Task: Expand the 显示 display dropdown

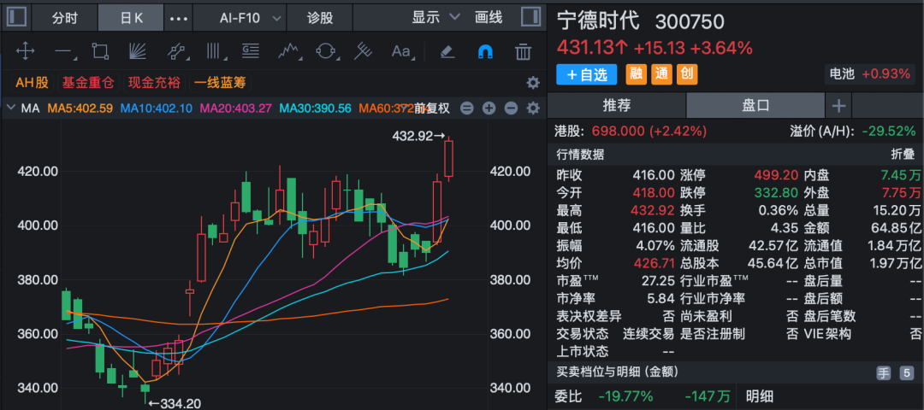Action: tap(435, 16)
